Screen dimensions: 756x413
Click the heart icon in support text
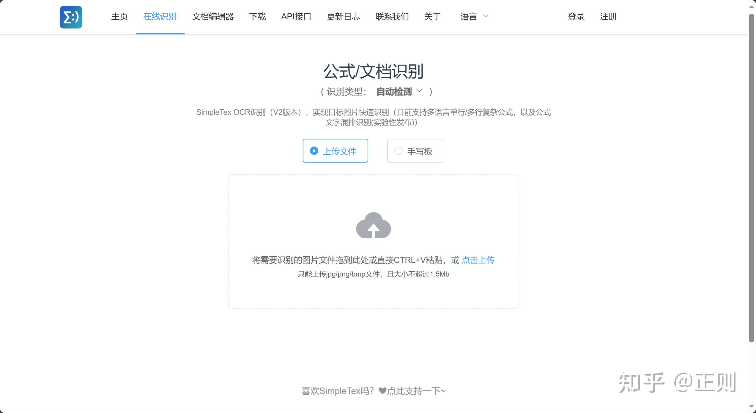pyautogui.click(x=382, y=391)
